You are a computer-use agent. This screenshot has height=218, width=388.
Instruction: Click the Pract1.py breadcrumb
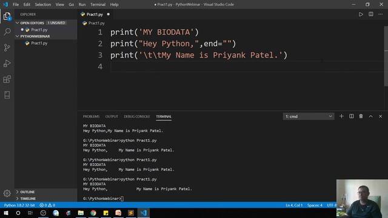pyautogui.click(x=96, y=23)
